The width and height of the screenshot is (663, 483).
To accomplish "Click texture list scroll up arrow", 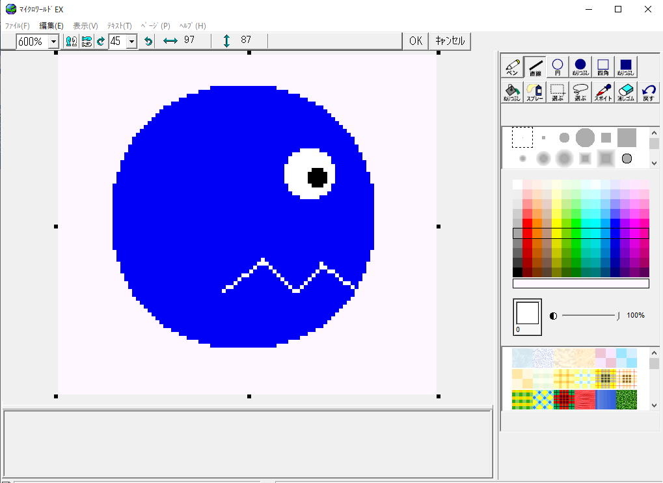I will click(654, 353).
